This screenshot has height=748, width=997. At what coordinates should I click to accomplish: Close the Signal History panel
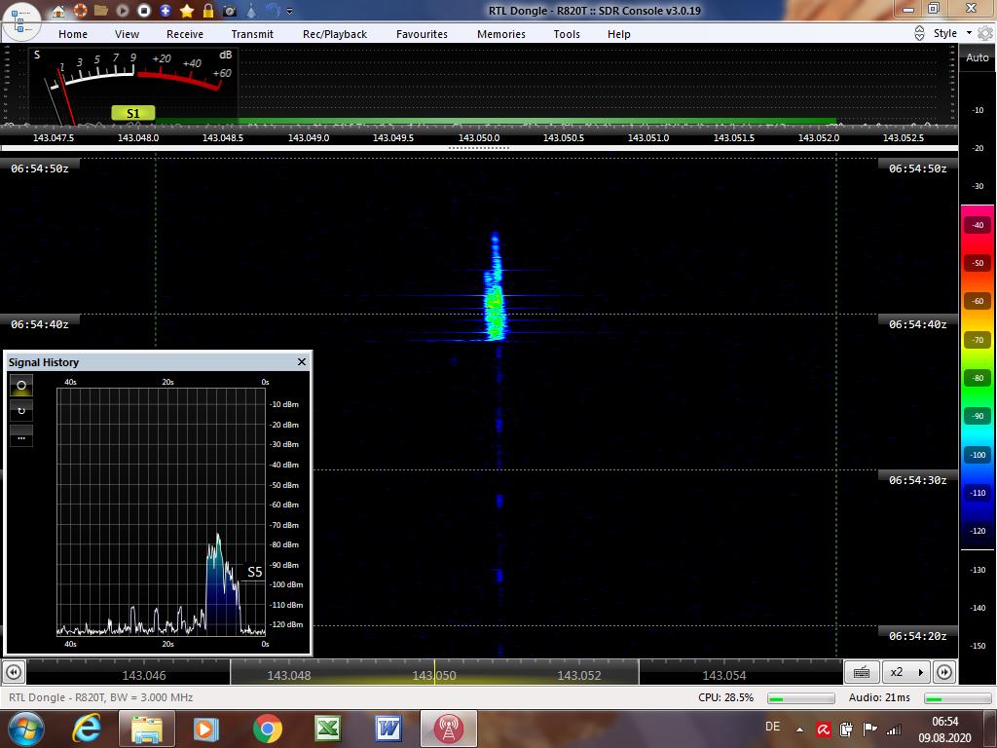click(302, 362)
